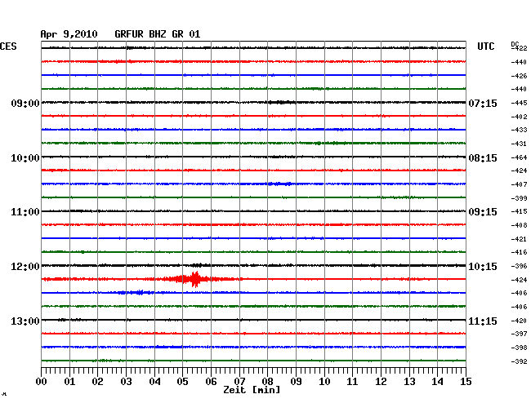This screenshot has width=531, height=403.
Task: Select the local time label "10:00"
Action: [25, 158]
